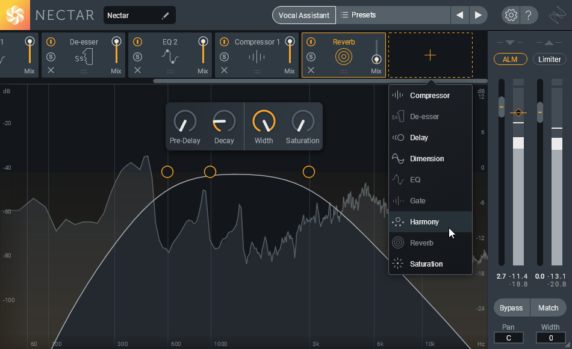Remove the Reverb module with its X
Screen dimensions: 572x349
pyautogui.click(x=311, y=70)
